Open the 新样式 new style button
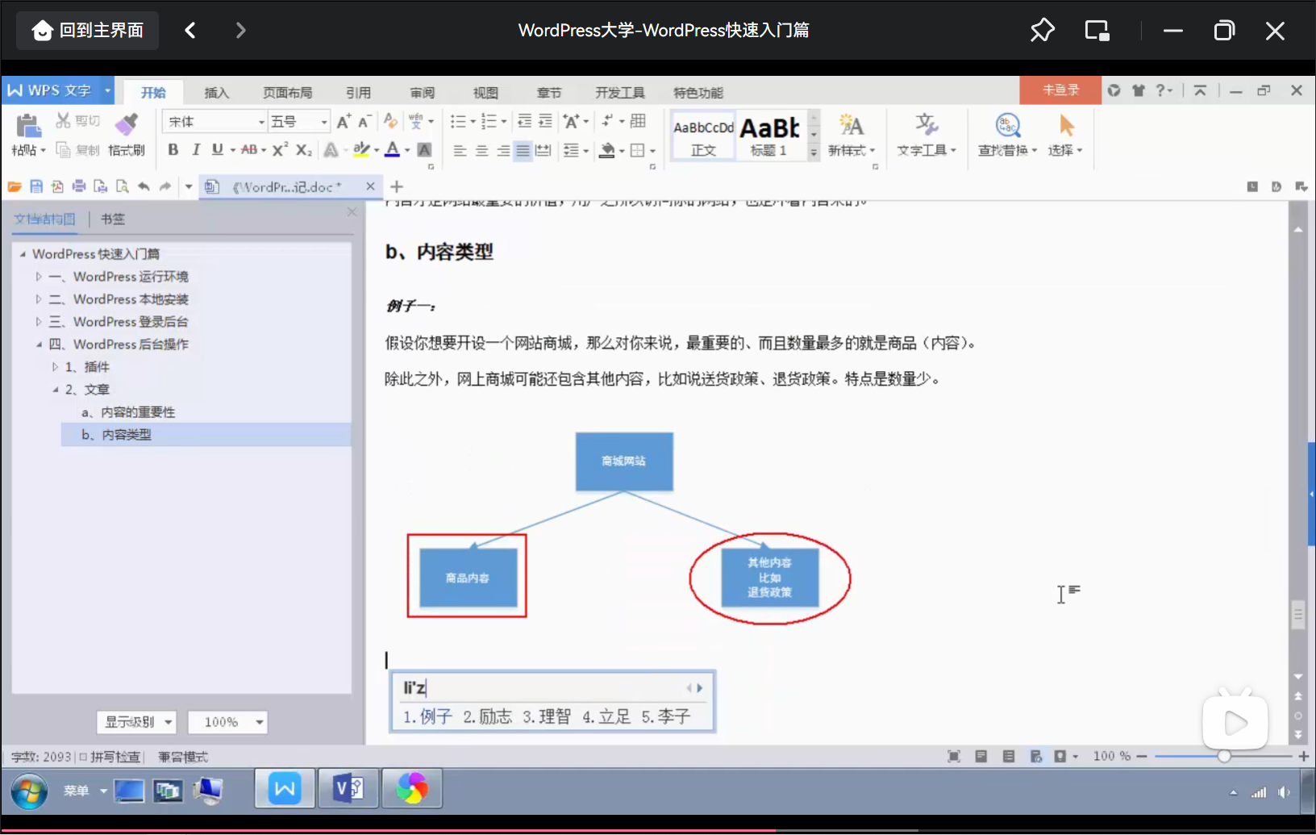1316x835 pixels. pyautogui.click(x=851, y=135)
